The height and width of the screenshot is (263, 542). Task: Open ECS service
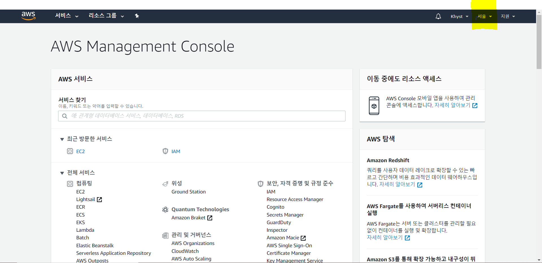80,215
